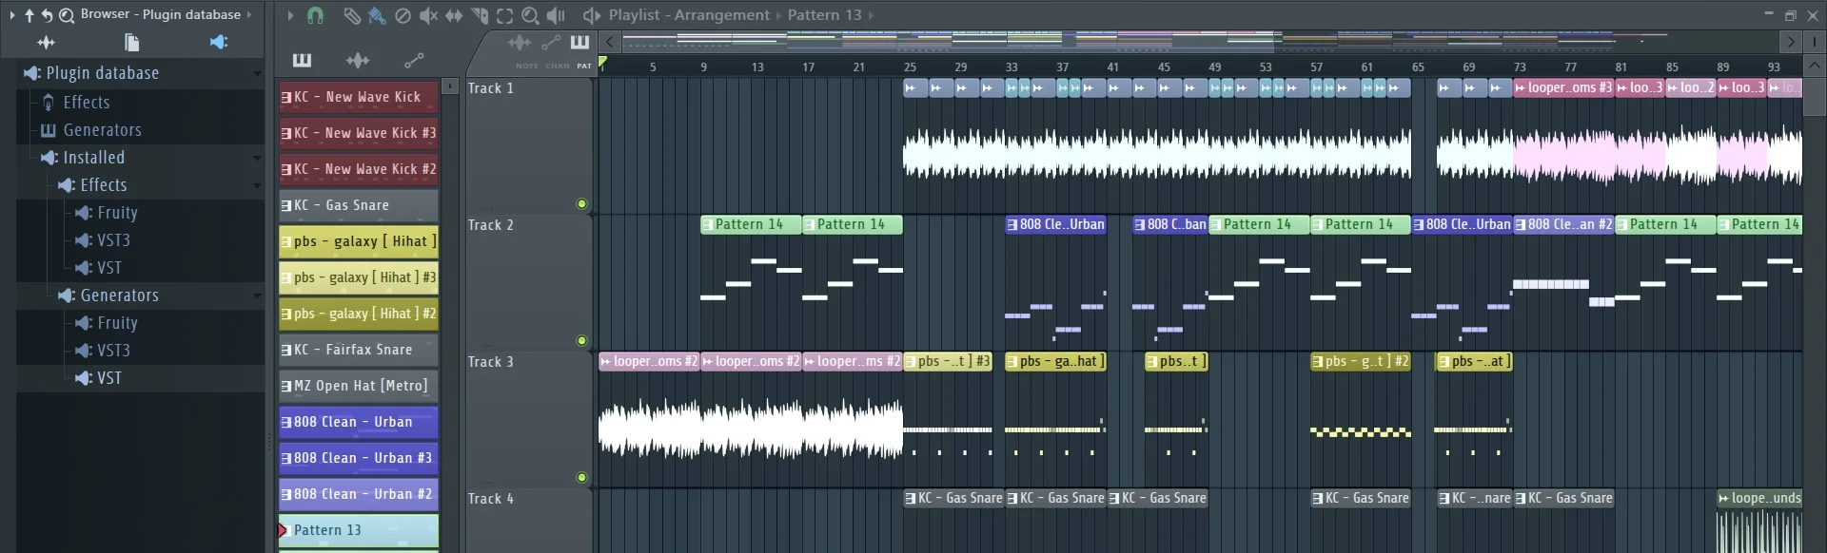
Task: Select the KC - Gas Snare pattern
Action: [359, 205]
